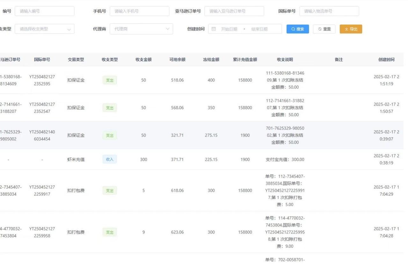Click the 收支金额 column header
The height and width of the screenshot is (264, 408).
coord(143,59)
